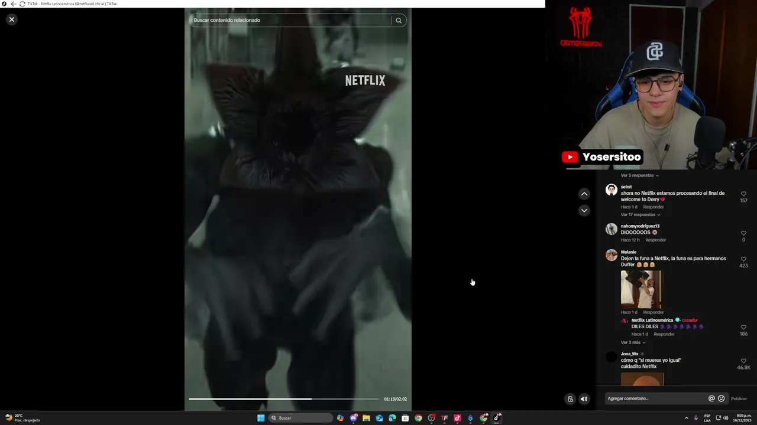
Task: Click the search magnifier icon in video
Action: coord(399,20)
